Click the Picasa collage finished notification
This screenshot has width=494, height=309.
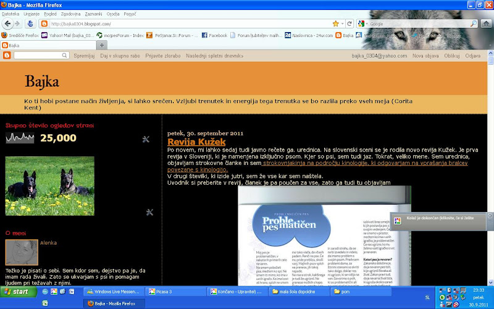(x=438, y=221)
